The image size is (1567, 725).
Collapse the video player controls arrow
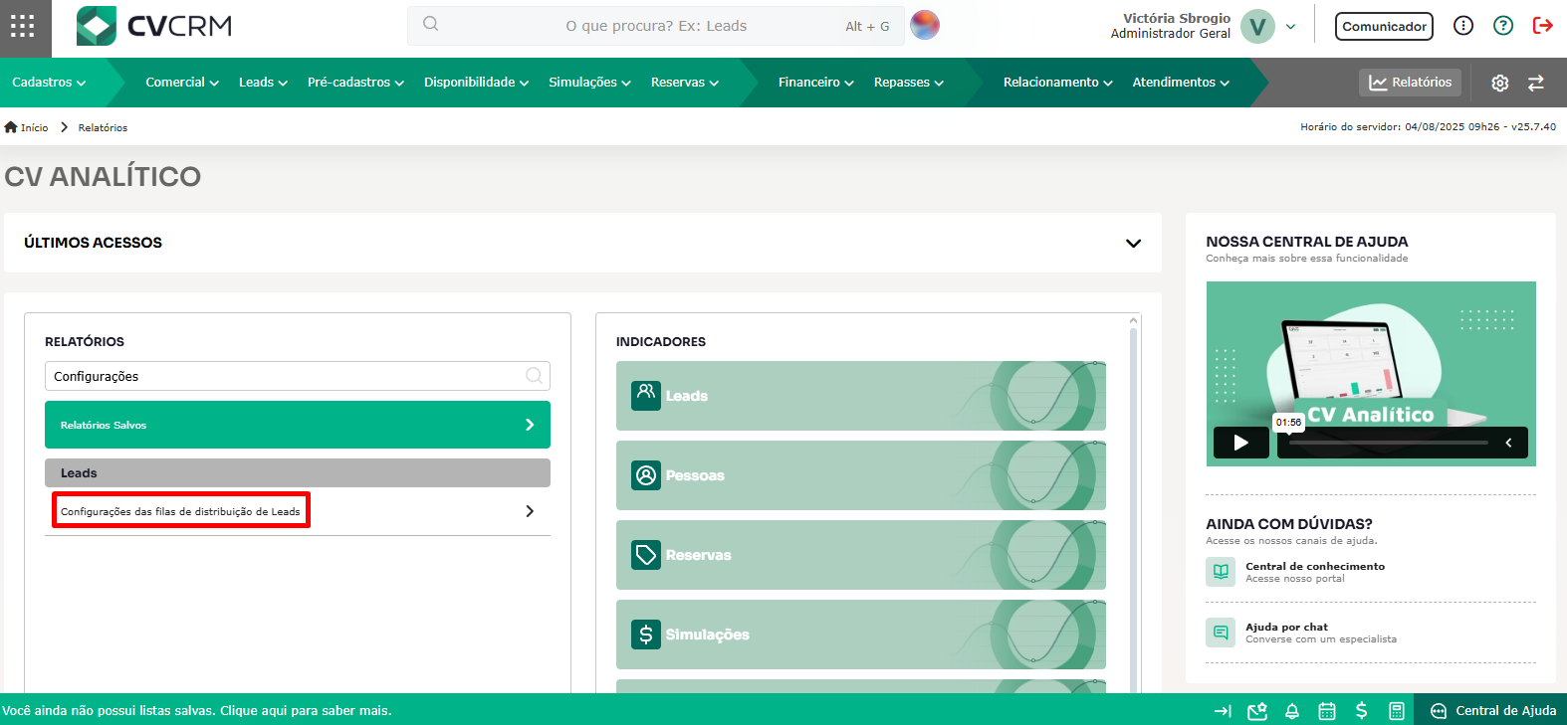point(1508,443)
